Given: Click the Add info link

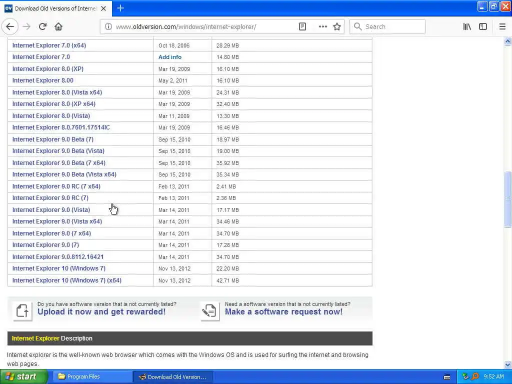Looking at the screenshot, I should (x=170, y=57).
